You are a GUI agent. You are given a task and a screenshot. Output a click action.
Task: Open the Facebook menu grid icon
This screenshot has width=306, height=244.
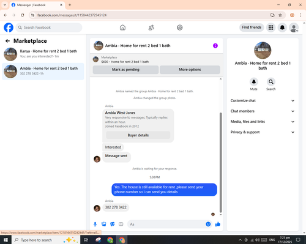pyautogui.click(x=271, y=28)
